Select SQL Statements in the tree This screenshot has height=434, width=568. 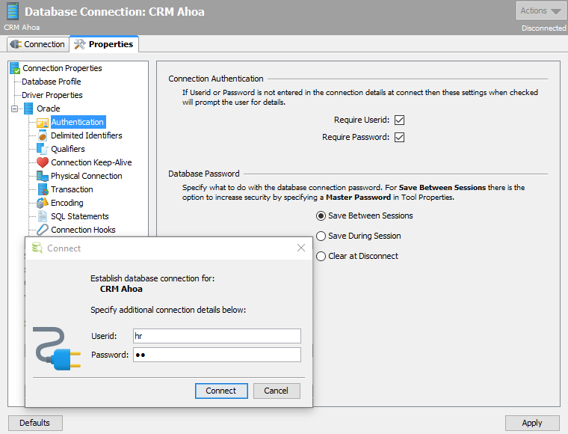[79, 216]
